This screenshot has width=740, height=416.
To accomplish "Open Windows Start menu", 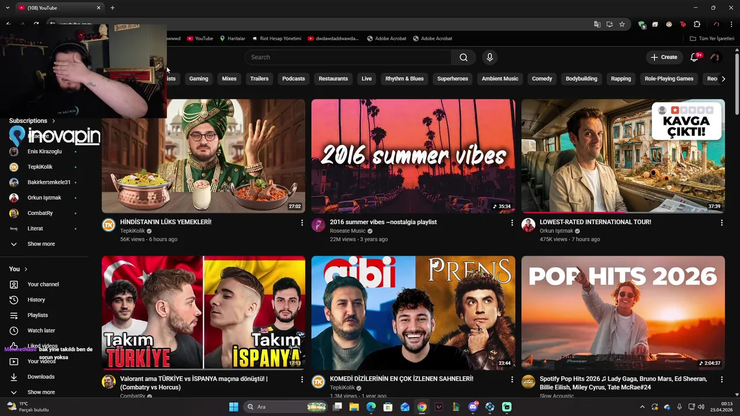I will [234, 407].
